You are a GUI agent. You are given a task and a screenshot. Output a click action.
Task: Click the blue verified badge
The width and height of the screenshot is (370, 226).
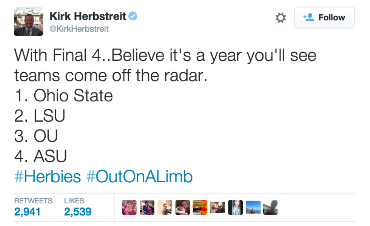pos(133,16)
